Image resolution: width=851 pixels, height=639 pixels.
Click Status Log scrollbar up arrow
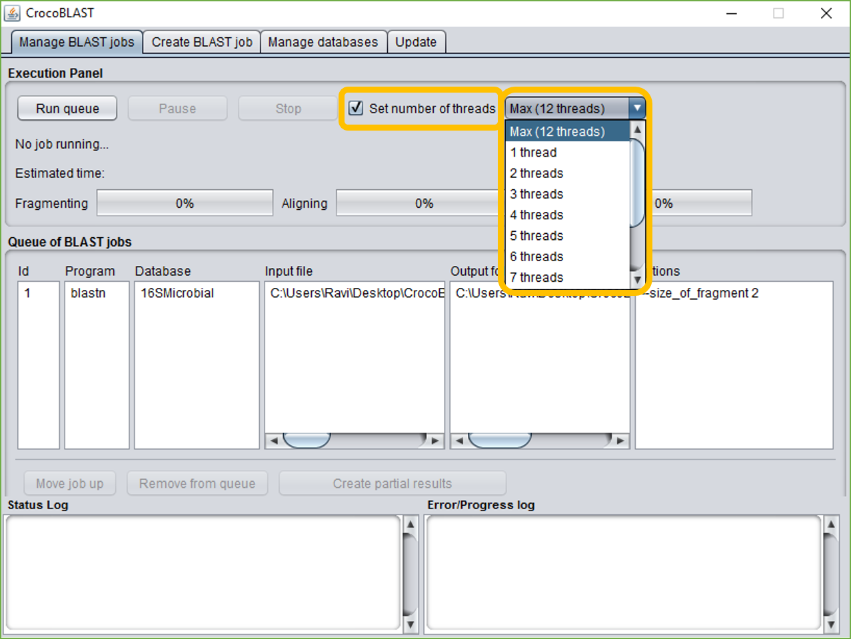(x=411, y=524)
